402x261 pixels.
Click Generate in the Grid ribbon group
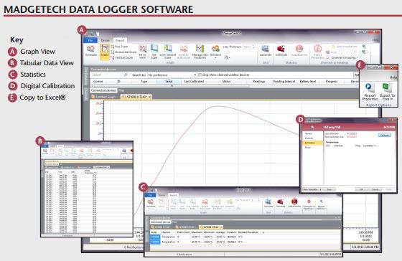[x=266, y=51]
